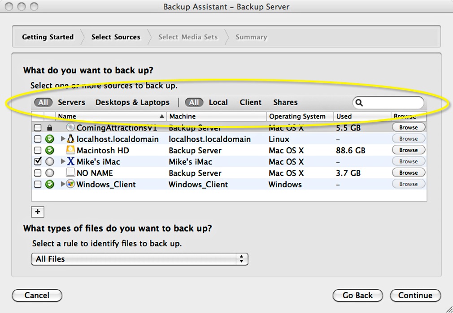Check the Macintosh HD checkbox
453x313 pixels.
(x=38, y=150)
